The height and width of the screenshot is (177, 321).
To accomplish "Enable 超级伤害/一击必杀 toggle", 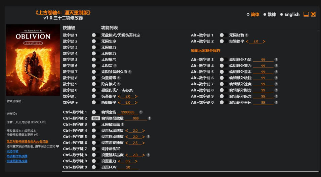I will 95,90.
